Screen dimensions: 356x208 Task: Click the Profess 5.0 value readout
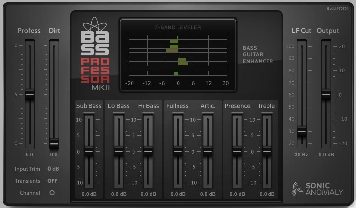coord(29,155)
